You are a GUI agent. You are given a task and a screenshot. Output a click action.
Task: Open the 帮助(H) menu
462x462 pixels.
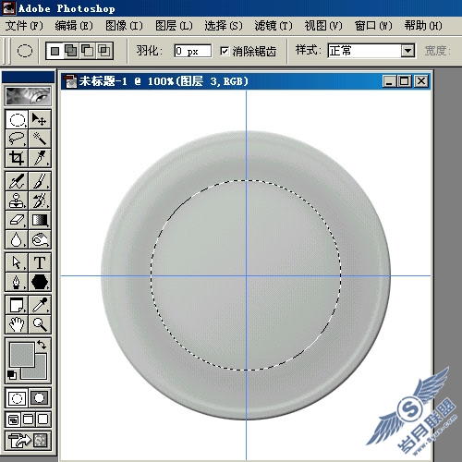[x=423, y=26]
